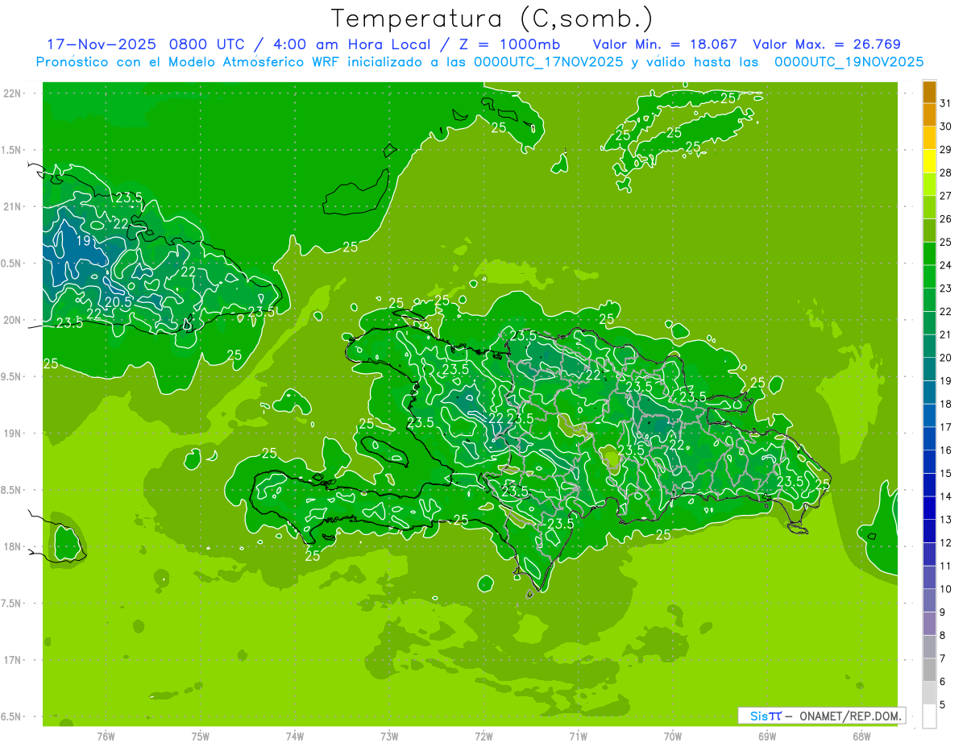This screenshot has height=747, width=967.
Task: Click the '73W' longitude axis label
Action: click(389, 736)
